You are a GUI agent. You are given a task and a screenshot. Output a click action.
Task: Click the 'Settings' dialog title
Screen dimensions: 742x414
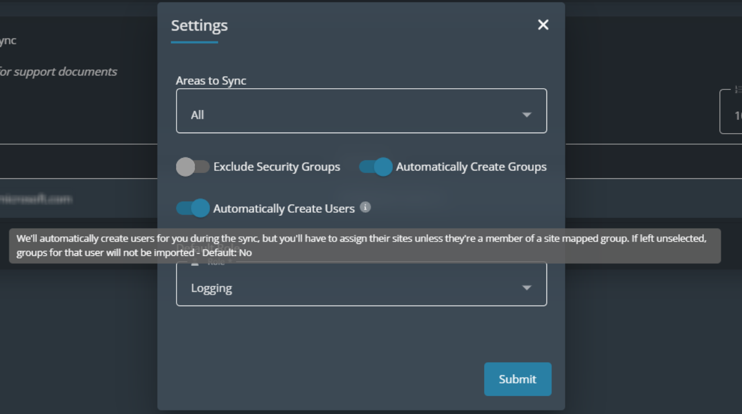(199, 25)
